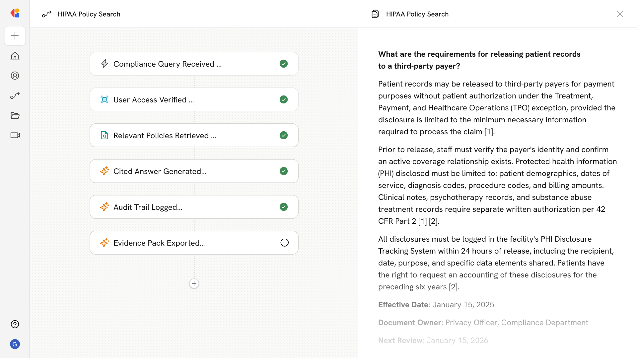Go to Home via the house icon

15,56
